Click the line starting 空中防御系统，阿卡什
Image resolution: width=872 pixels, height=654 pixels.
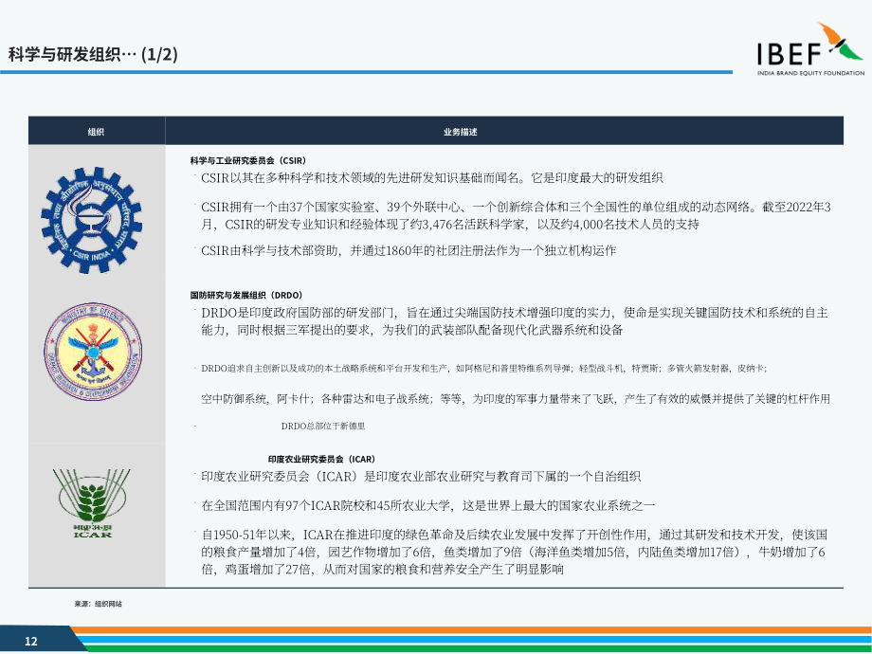pyautogui.click(x=516, y=399)
